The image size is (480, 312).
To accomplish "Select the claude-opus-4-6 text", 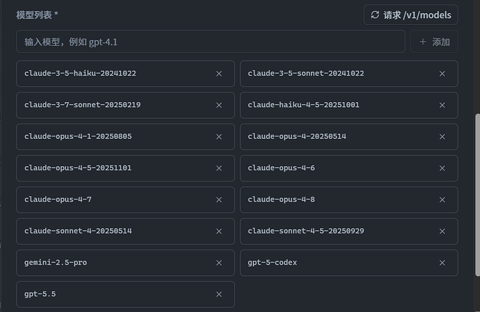I will tap(281, 168).
